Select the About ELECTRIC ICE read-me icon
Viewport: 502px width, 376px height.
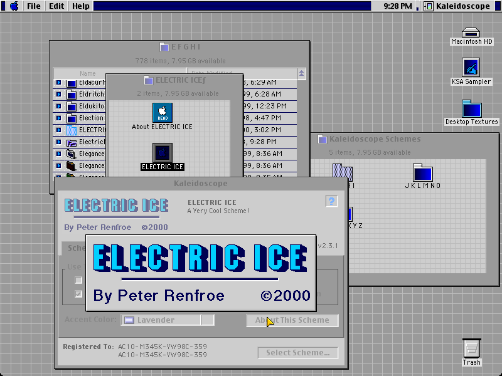coord(163,113)
